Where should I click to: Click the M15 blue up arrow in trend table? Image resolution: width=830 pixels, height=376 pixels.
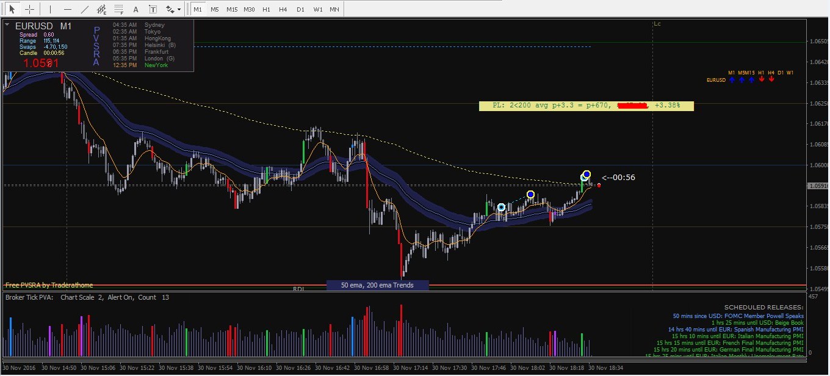[x=751, y=80]
